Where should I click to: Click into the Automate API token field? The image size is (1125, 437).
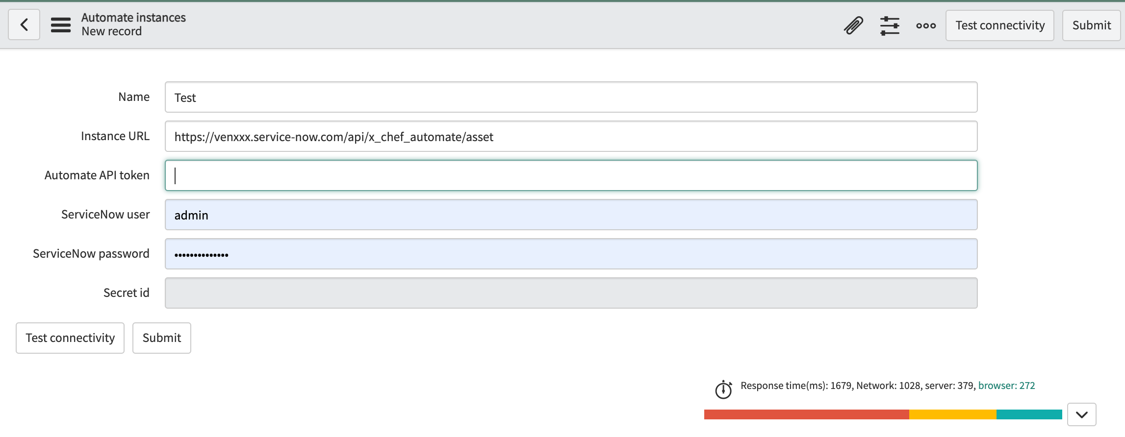pos(571,175)
